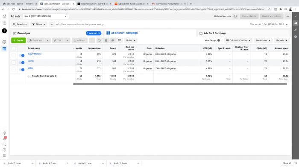Delete using the trash can icon

coord(106,40)
